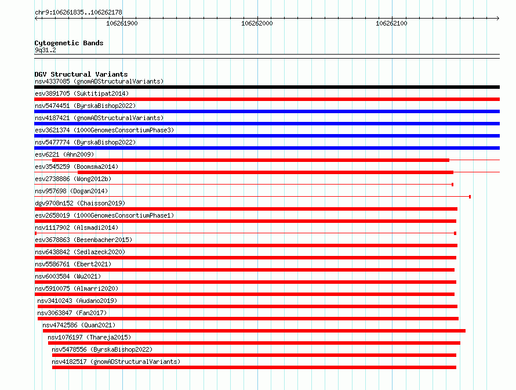Click the Cytogenetic Bands track heading
Screen dimensions: 516x390
[x=69, y=43]
